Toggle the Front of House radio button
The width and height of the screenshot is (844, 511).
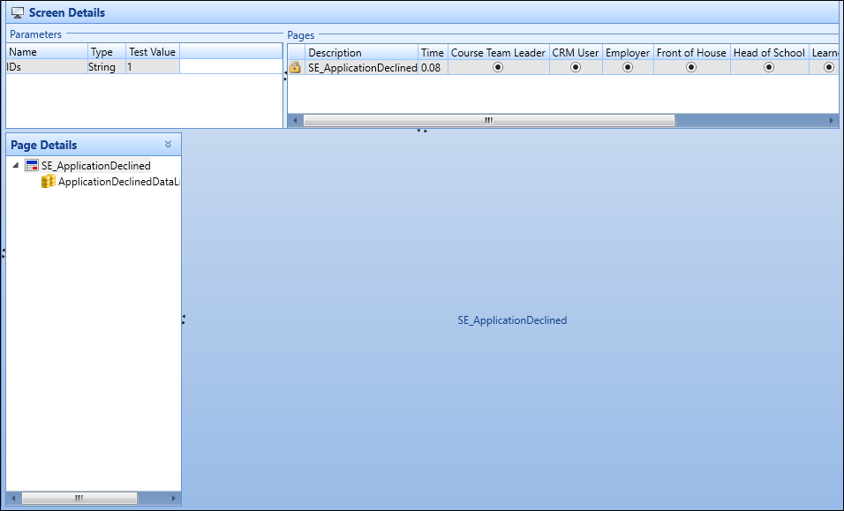(691, 67)
